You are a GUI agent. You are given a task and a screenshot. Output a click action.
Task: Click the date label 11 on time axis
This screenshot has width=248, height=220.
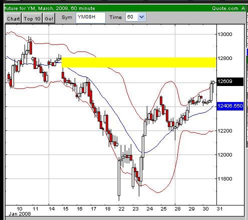(x=36, y=208)
